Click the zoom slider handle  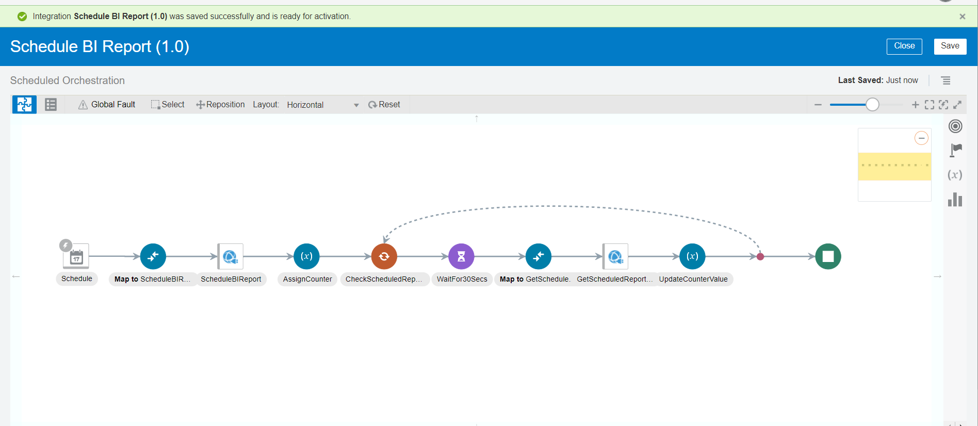(x=872, y=105)
